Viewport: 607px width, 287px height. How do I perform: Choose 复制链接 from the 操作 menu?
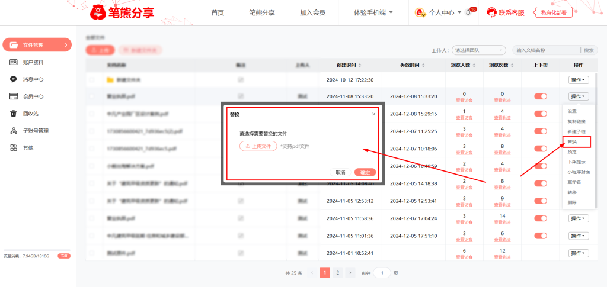tap(576, 121)
